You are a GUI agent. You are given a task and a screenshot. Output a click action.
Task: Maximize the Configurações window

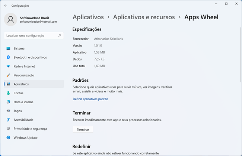point(226,4)
